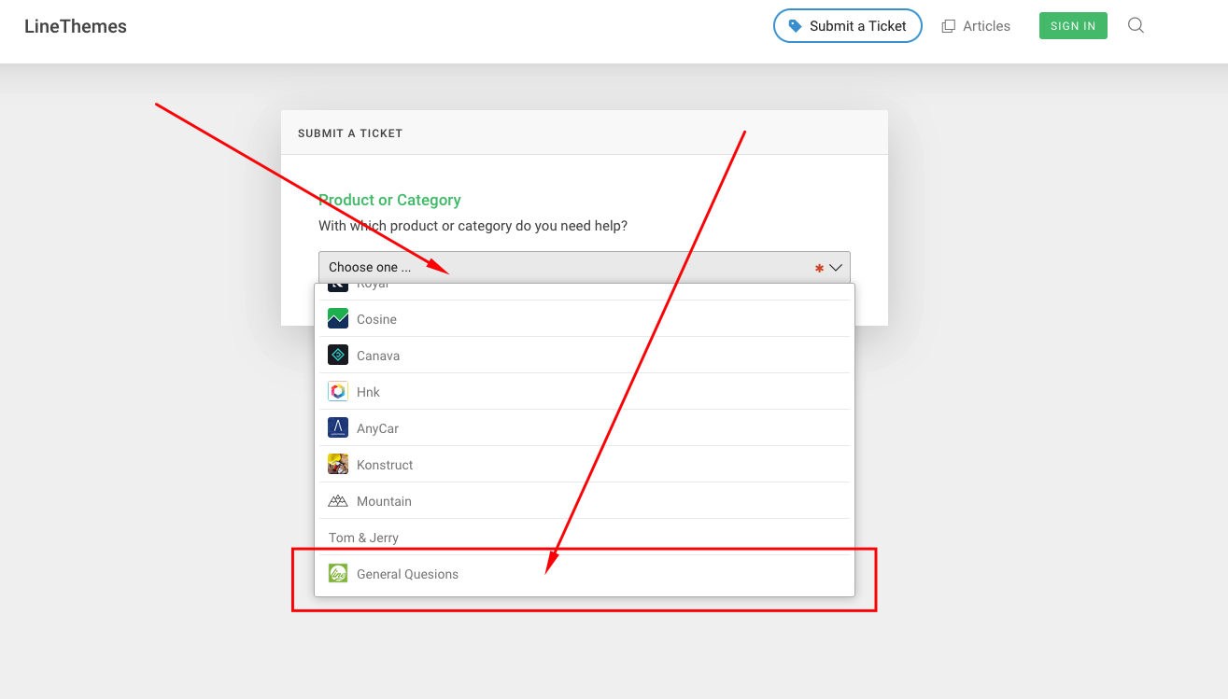
Task: Open the Submit a Ticket button
Action: point(847,26)
